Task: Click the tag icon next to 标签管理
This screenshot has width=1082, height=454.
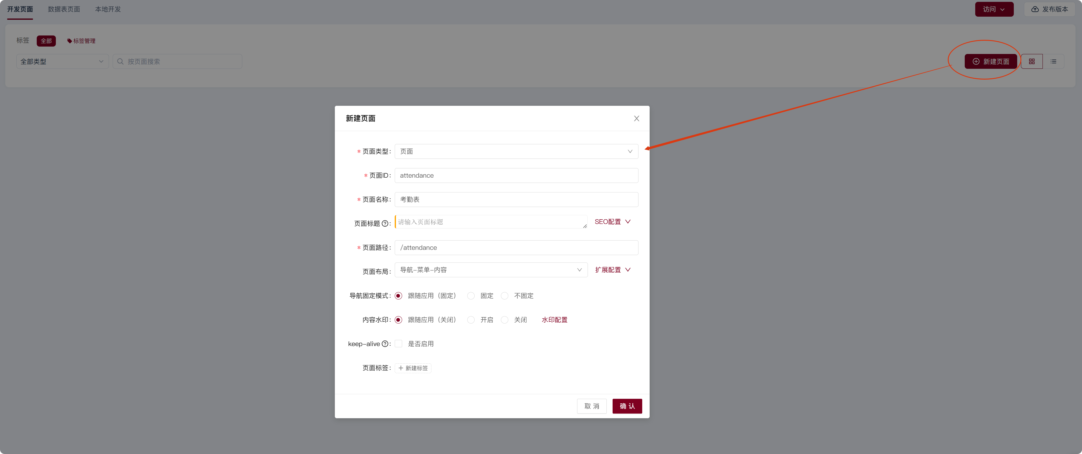Action: 70,41
